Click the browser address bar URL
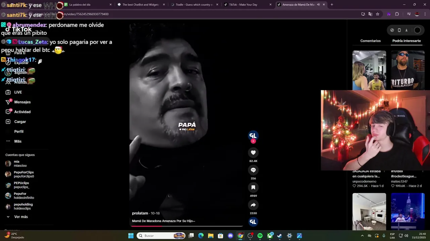 tap(191, 14)
